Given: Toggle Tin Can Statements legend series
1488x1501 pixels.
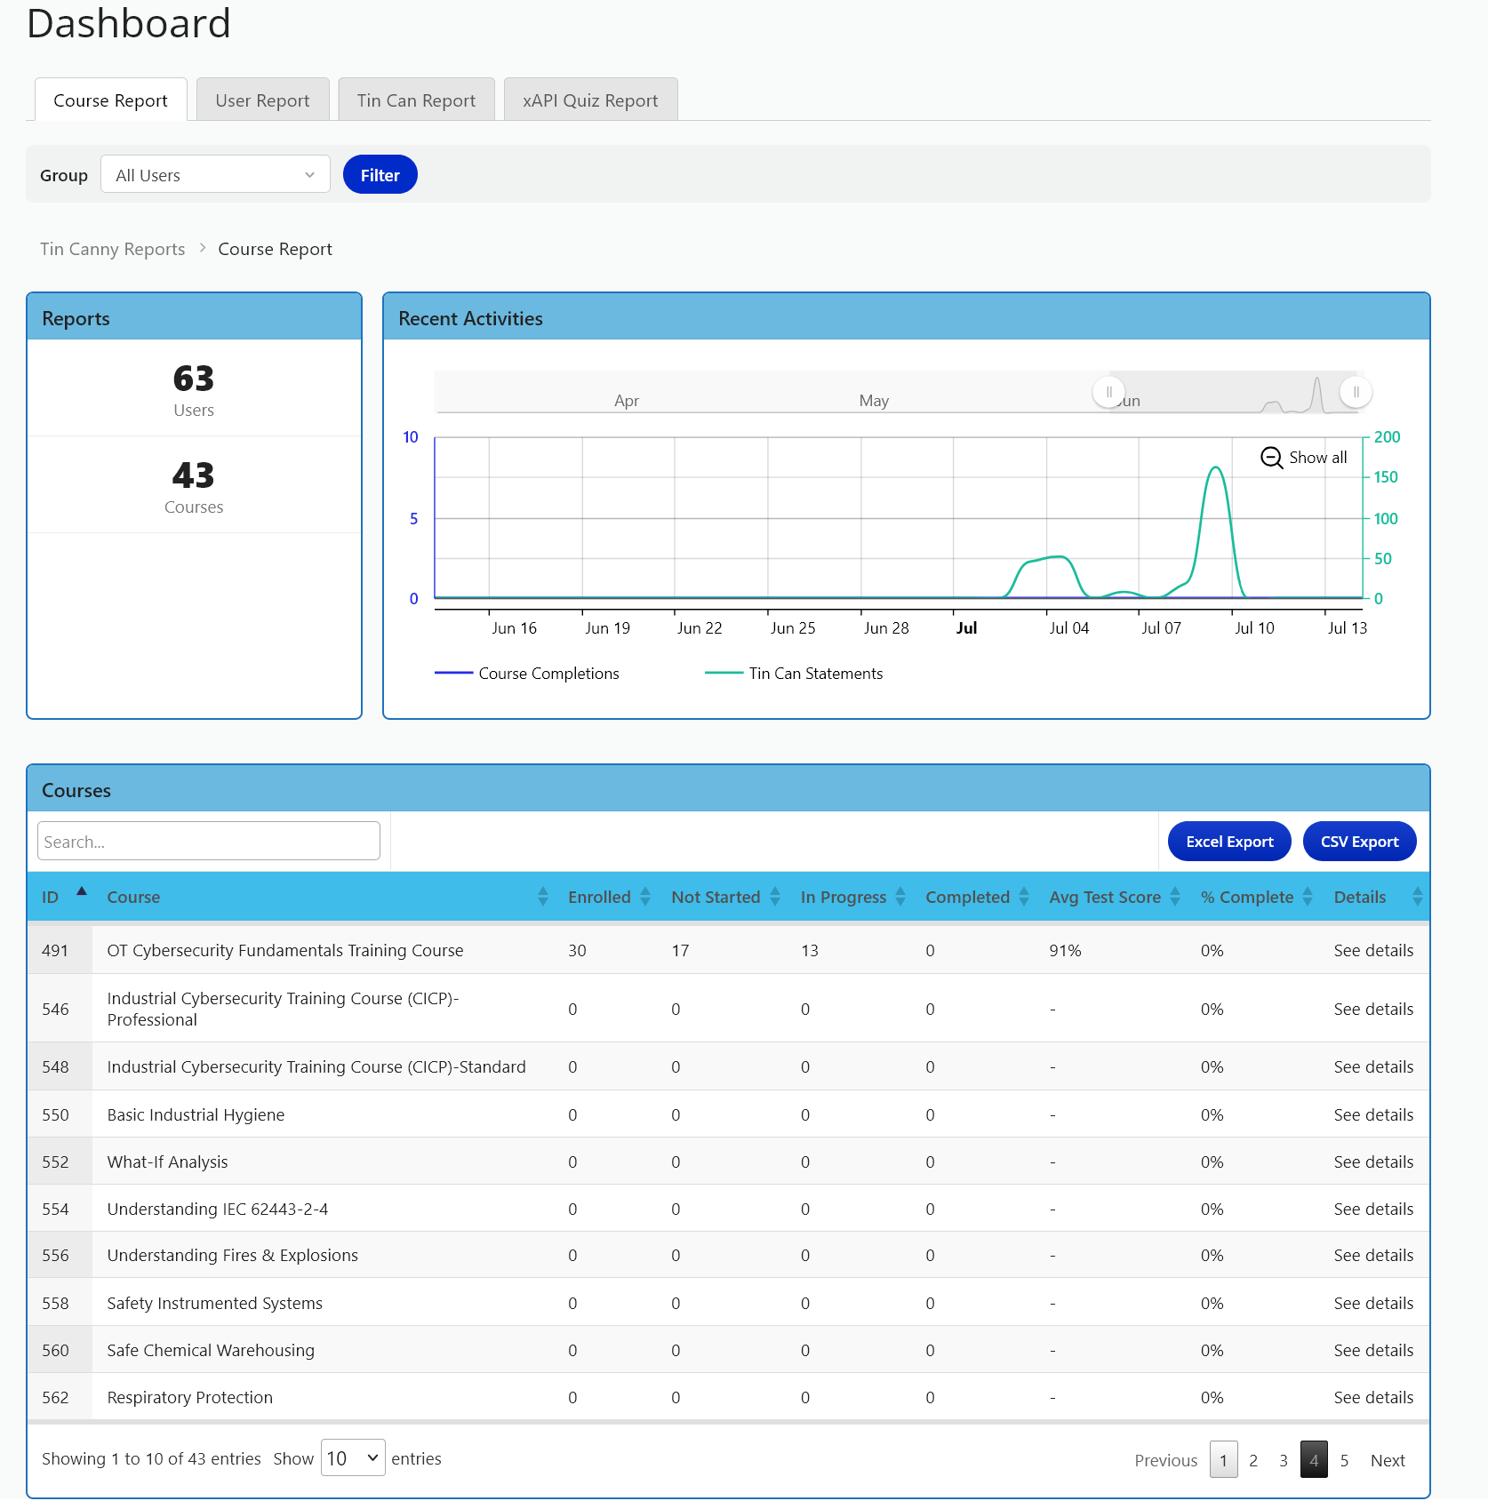Looking at the screenshot, I should pyautogui.click(x=794, y=674).
